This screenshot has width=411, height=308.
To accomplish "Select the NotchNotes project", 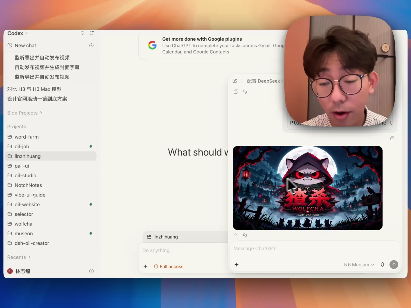I will click(51, 185).
